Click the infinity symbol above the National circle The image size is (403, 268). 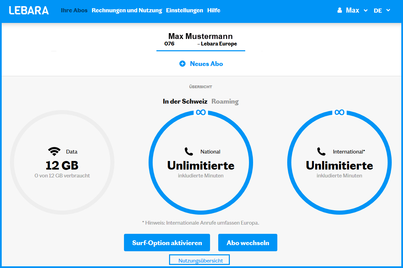tap(201, 112)
